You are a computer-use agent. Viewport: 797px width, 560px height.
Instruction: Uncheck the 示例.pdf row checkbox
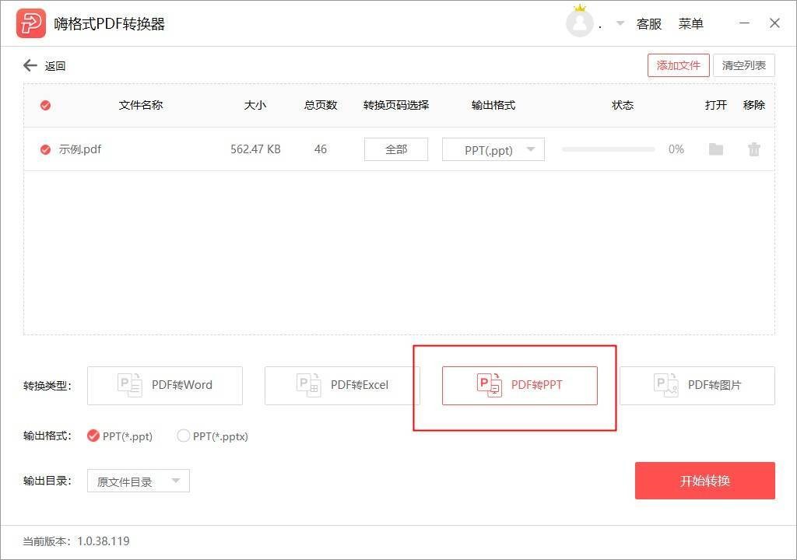click(45, 149)
